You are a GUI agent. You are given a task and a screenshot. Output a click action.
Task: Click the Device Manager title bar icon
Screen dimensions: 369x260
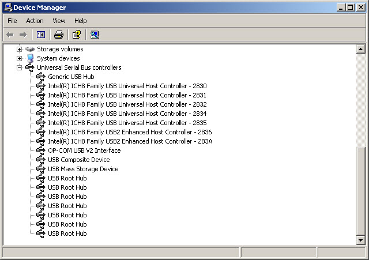click(x=8, y=7)
